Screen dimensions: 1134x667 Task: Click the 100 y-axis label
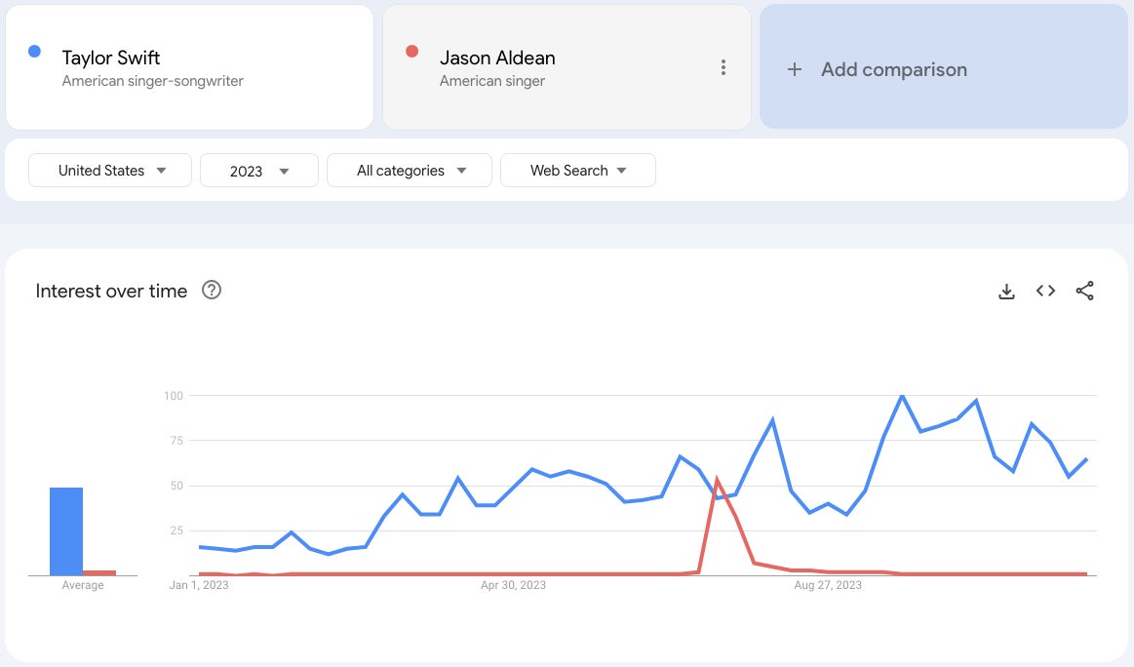[174, 396]
